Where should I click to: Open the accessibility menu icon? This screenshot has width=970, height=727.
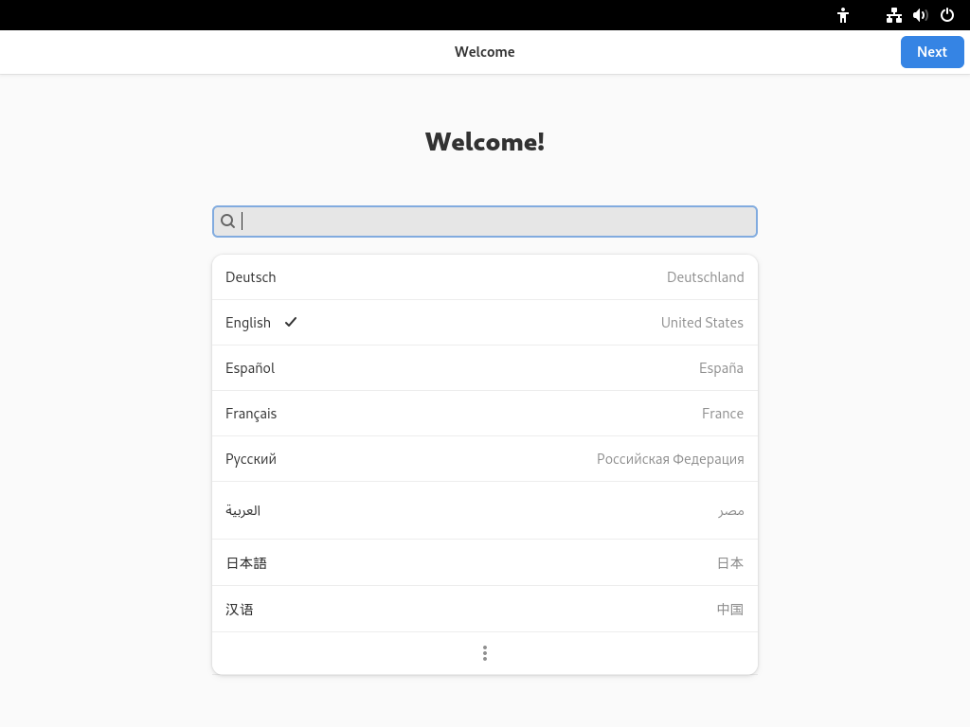842,15
